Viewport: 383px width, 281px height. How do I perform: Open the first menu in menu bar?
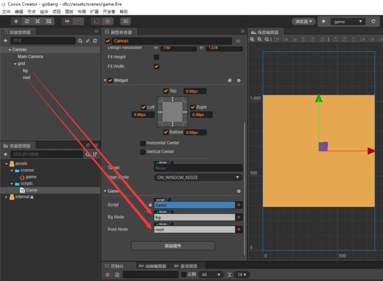point(6,11)
